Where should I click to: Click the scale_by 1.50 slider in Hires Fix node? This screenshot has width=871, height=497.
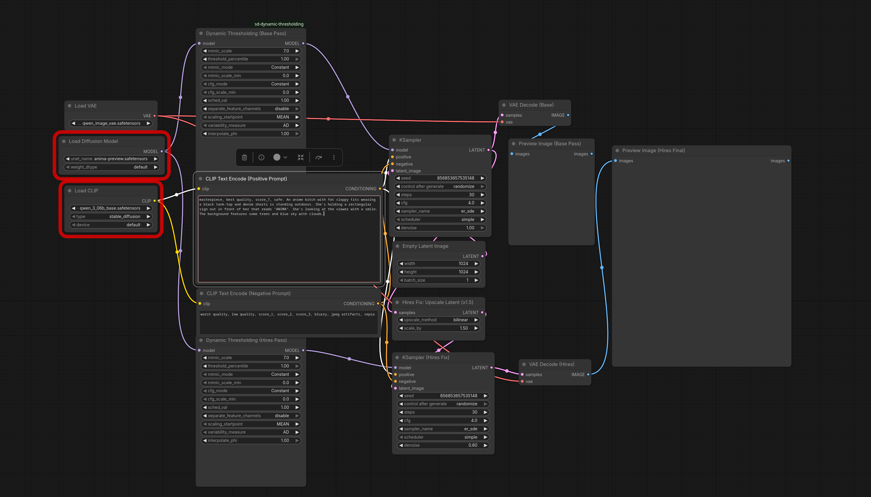[x=439, y=328]
